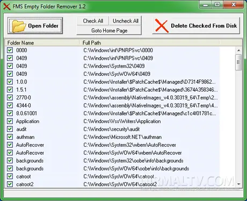Select the authman folder name

(x=25, y=137)
